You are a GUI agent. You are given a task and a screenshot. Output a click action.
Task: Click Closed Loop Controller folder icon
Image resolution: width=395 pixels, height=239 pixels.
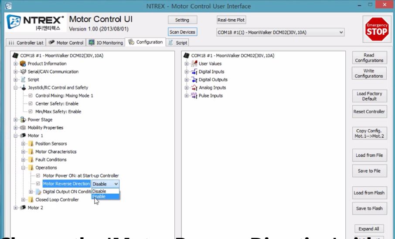[x=31, y=200]
